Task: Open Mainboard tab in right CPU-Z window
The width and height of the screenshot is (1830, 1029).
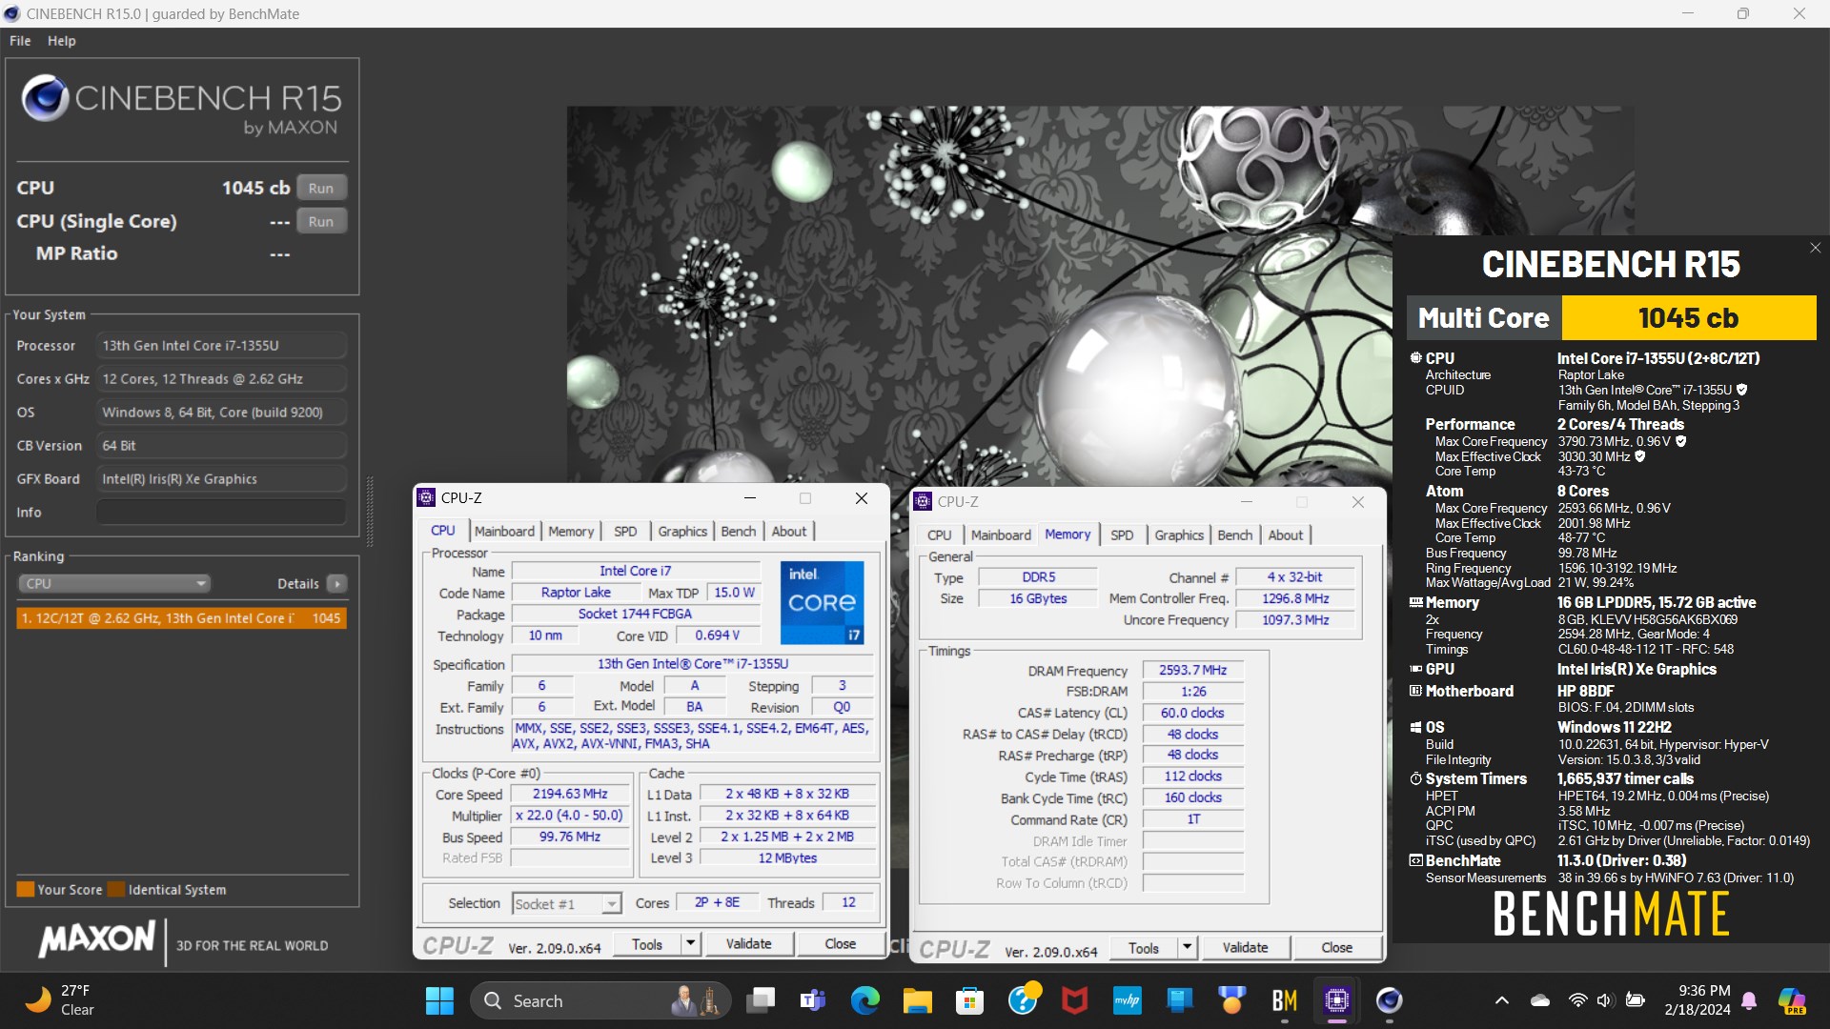Action: (1001, 535)
